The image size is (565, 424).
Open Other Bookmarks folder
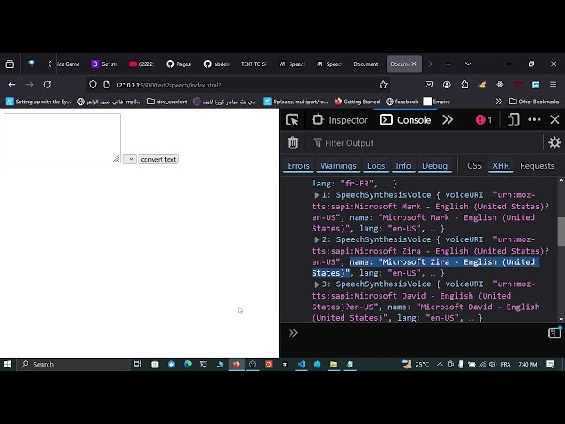[x=534, y=102]
